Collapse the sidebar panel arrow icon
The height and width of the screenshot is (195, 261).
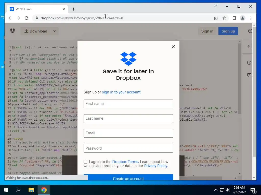click(x=249, y=46)
